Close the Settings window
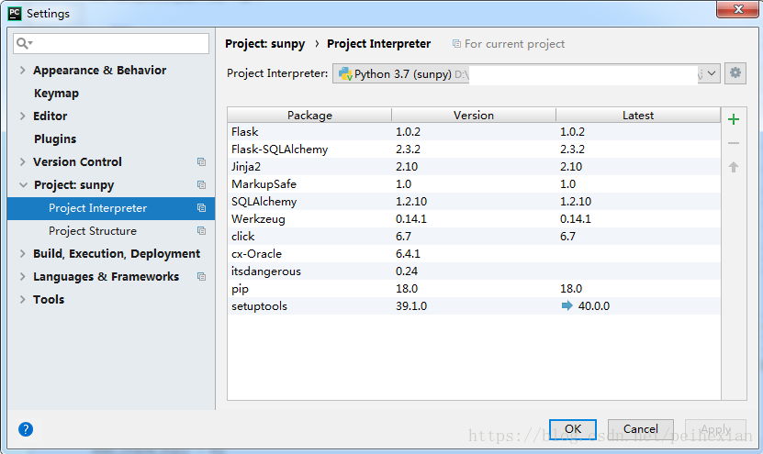Image resolution: width=763 pixels, height=454 pixels. pyautogui.click(x=737, y=9)
